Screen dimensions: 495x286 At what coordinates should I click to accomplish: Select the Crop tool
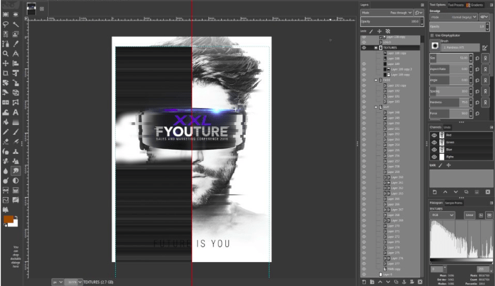(x=6, y=73)
